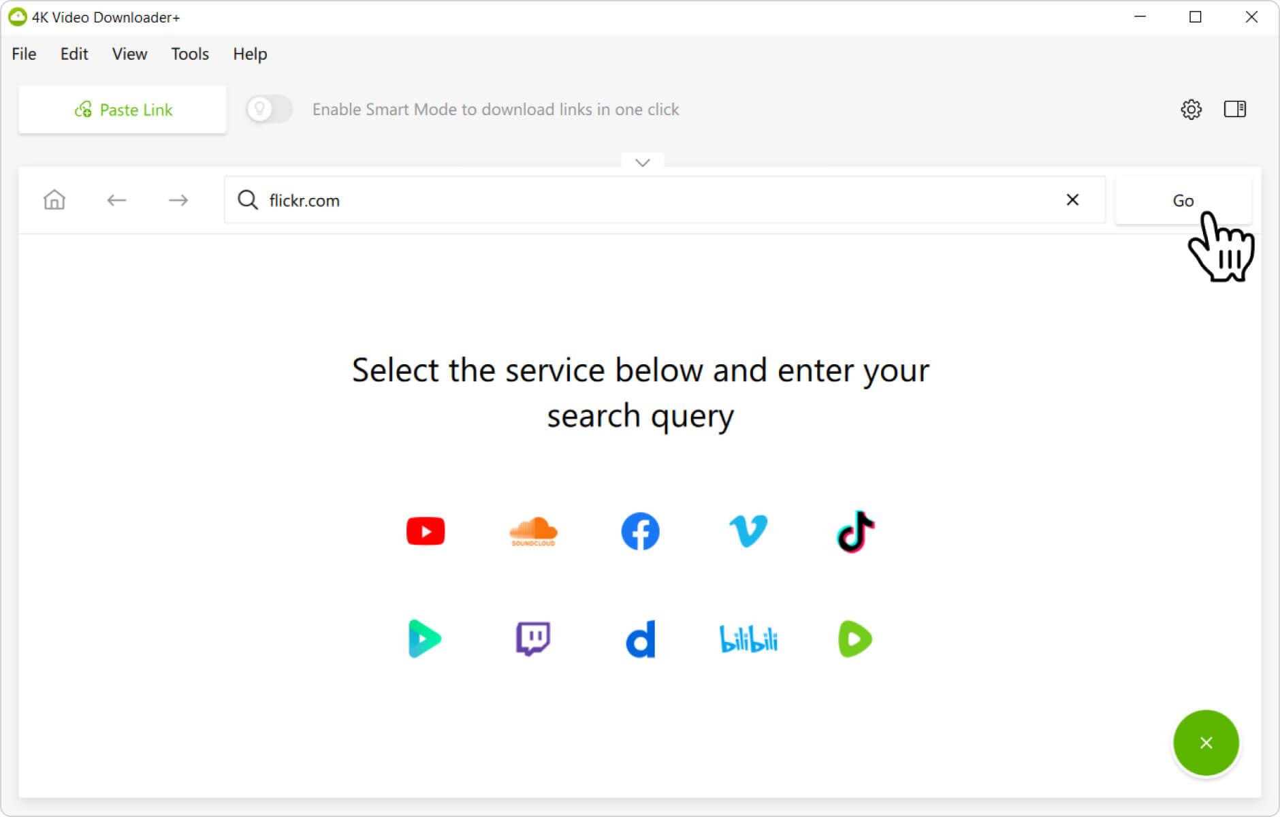Open the Edit menu
The width and height of the screenshot is (1280, 817).
coord(74,54)
